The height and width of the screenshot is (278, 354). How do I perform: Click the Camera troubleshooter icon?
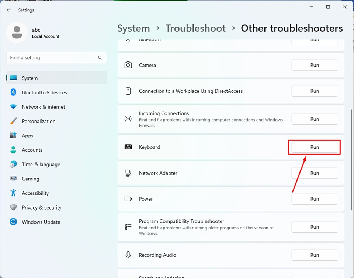tap(128, 65)
